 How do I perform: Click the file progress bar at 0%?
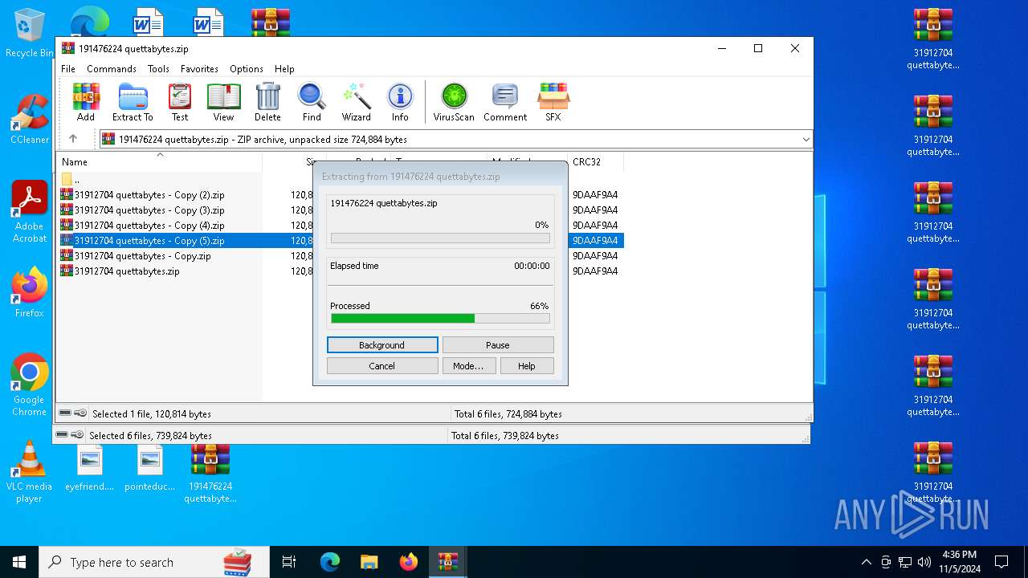(440, 238)
